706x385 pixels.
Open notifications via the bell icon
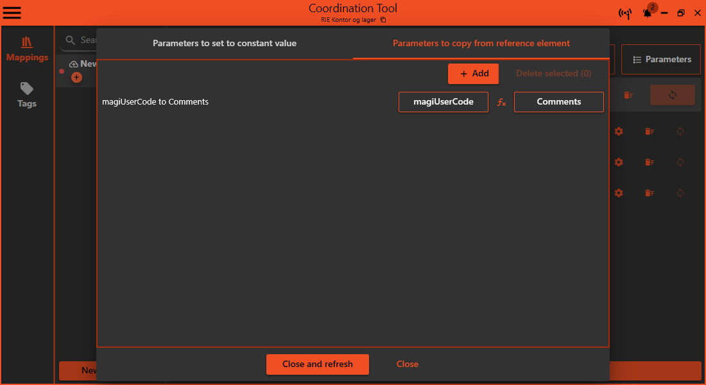coord(648,13)
